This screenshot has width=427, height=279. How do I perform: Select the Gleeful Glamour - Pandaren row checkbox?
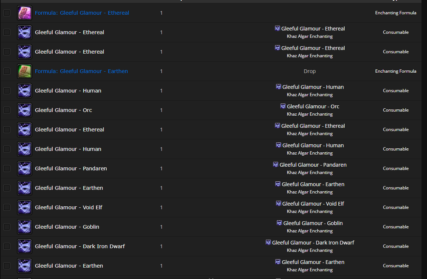pos(7,169)
